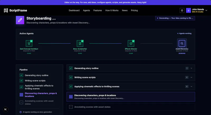This screenshot has height=115, width=211.
Task: Click the ScriptFrame logo icon
Action: [x=6, y=10]
